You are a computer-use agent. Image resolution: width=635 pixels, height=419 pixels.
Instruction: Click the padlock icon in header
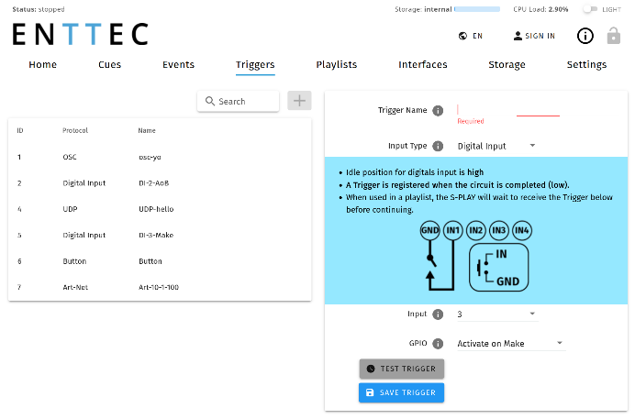coord(614,36)
